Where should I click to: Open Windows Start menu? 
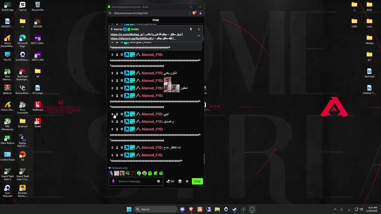(x=129, y=209)
